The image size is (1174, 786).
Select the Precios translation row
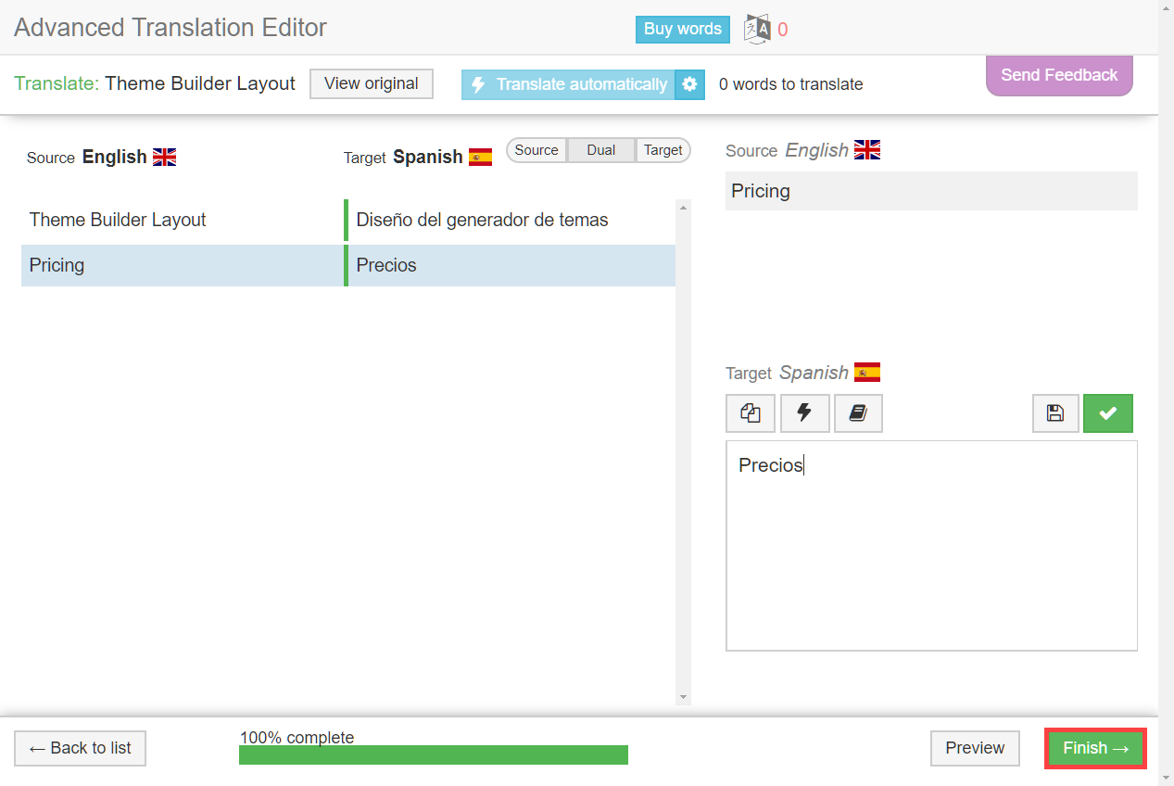pos(511,266)
